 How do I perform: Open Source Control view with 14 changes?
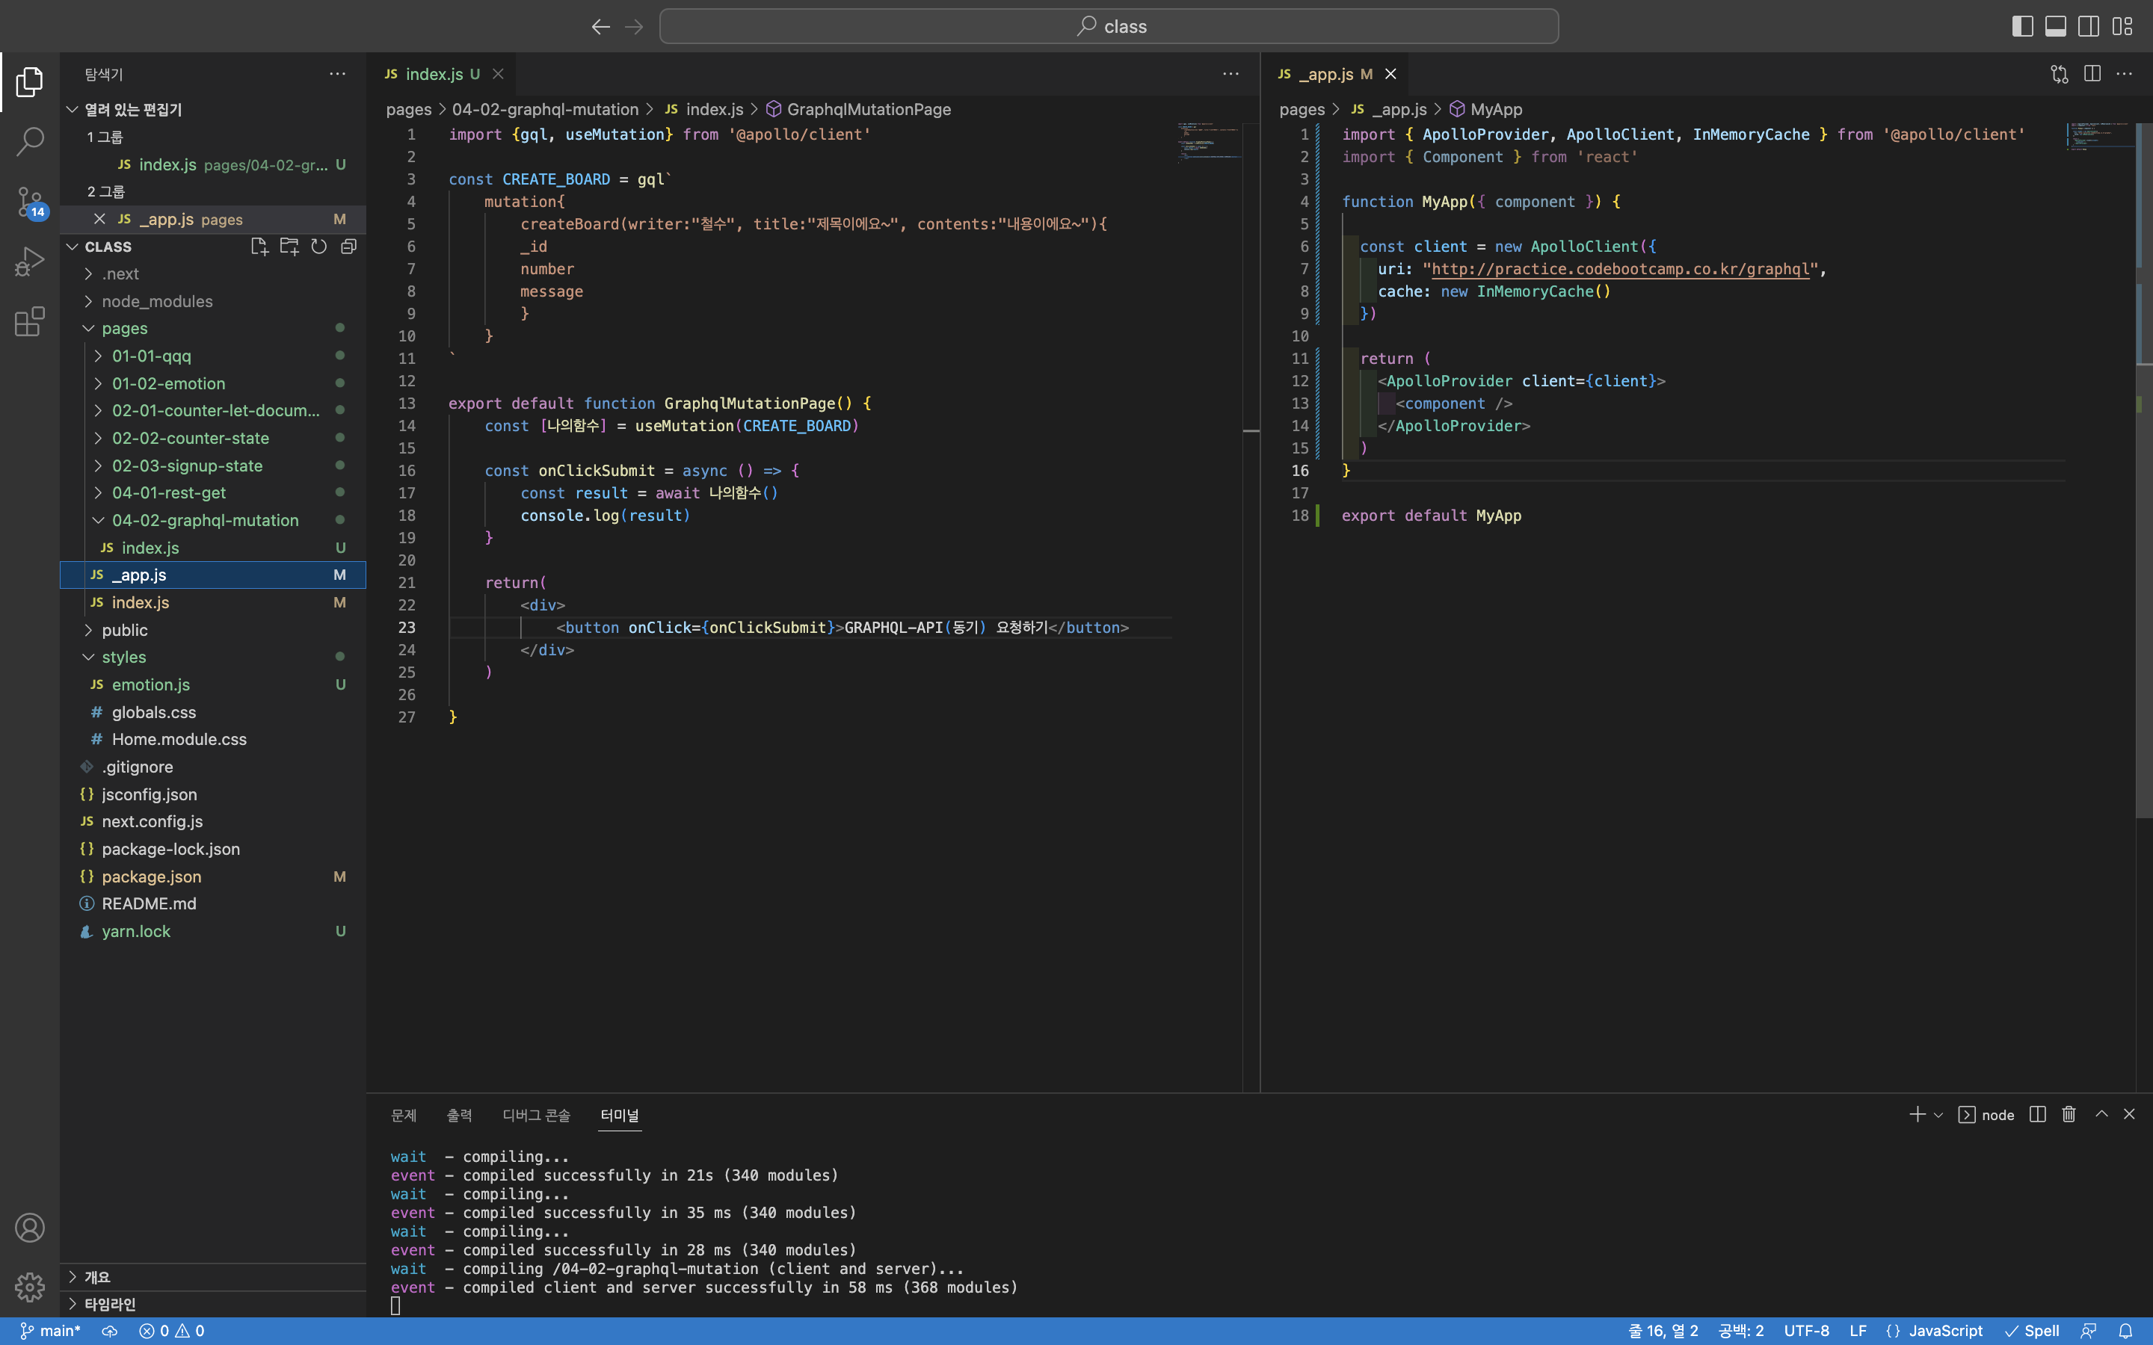[29, 202]
